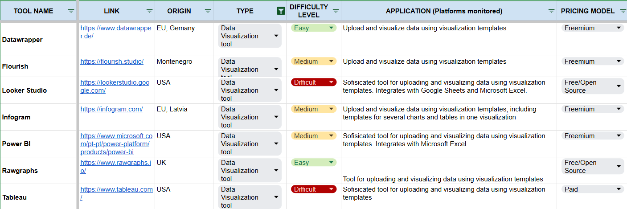Open Flourish Freemium pricing dropdown
Viewport: 627px width, 209px height.
click(593, 61)
